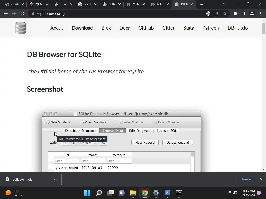Viewport: 266px width, 199px height.
Task: Switch to the Invok browser tab
Action: 87,4
